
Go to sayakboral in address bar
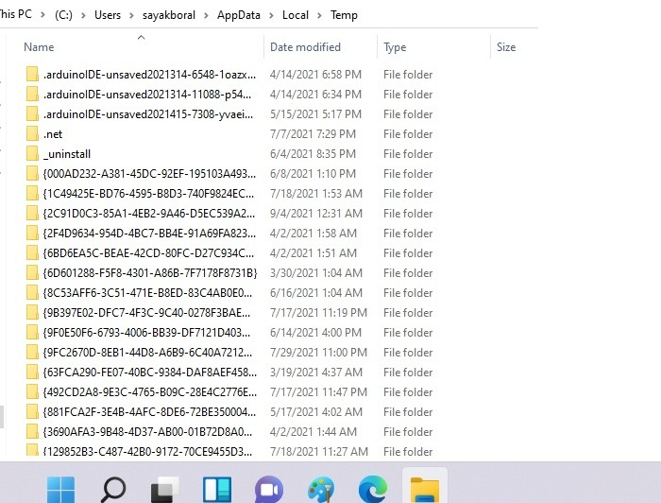[x=169, y=15]
